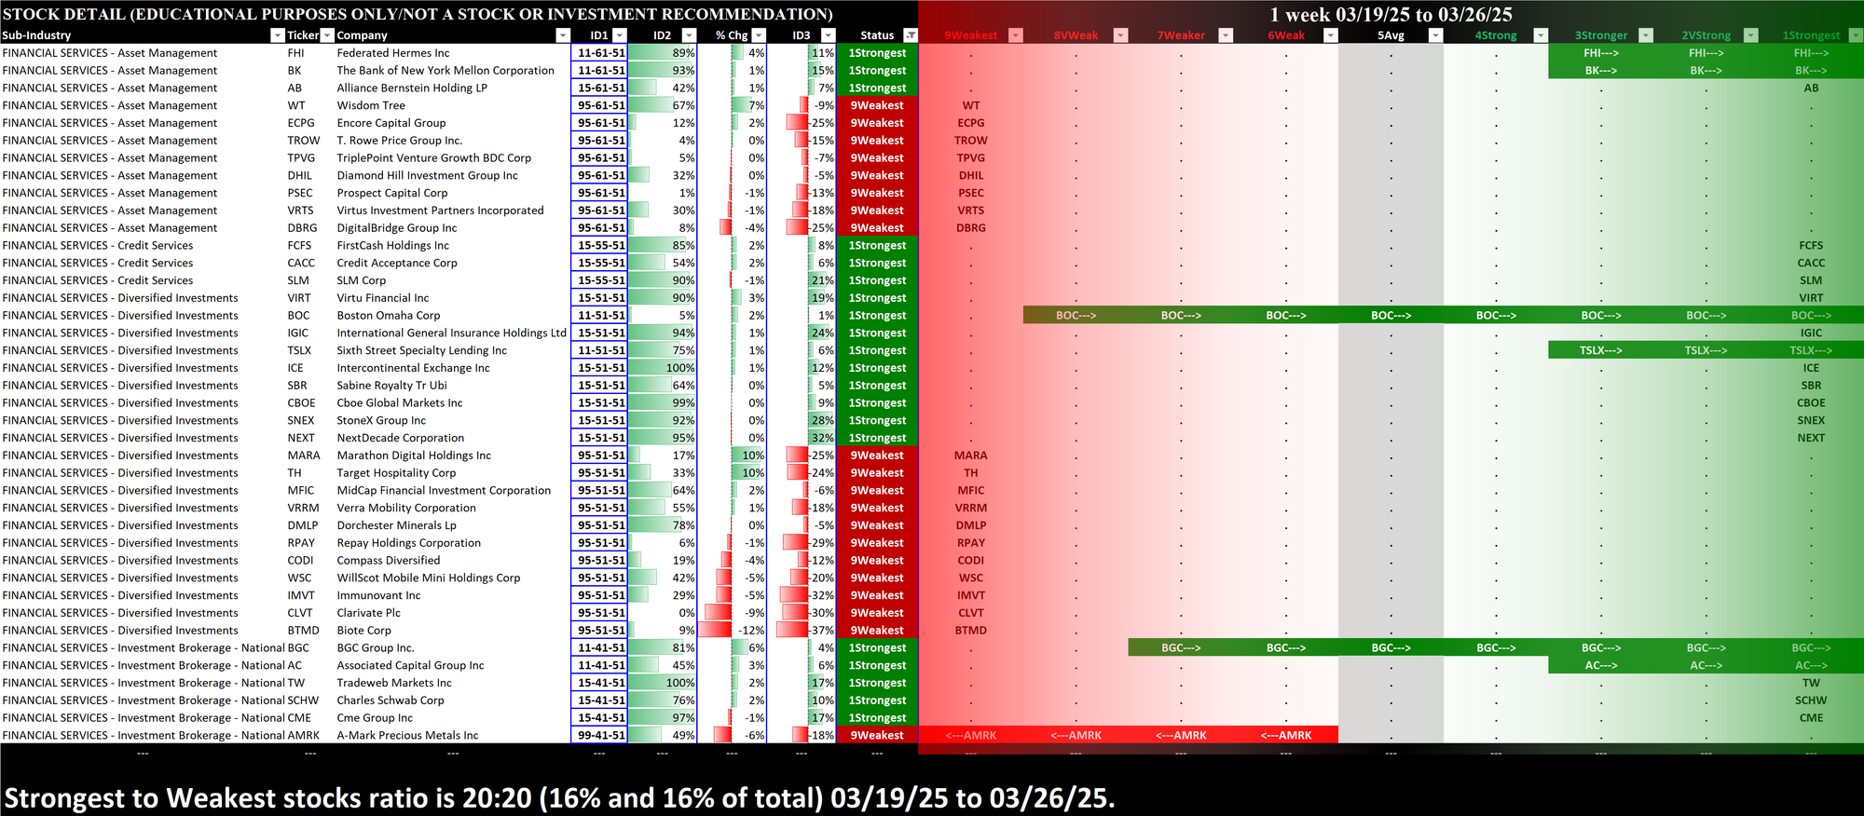
Task: Click the A-Mark Precious Metals Inc cell
Action: (452, 735)
